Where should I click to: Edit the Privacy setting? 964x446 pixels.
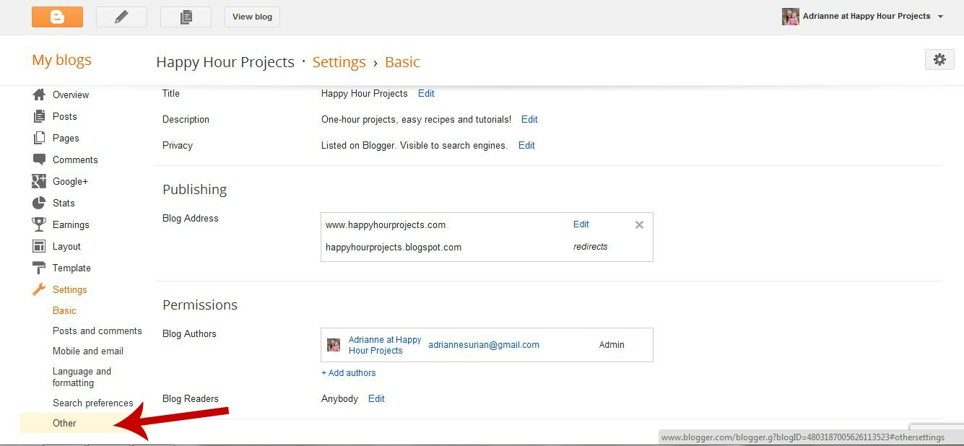[x=526, y=145]
